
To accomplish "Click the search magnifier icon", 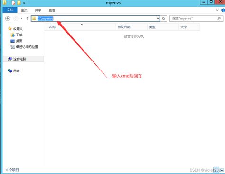I will [x=219, y=18].
